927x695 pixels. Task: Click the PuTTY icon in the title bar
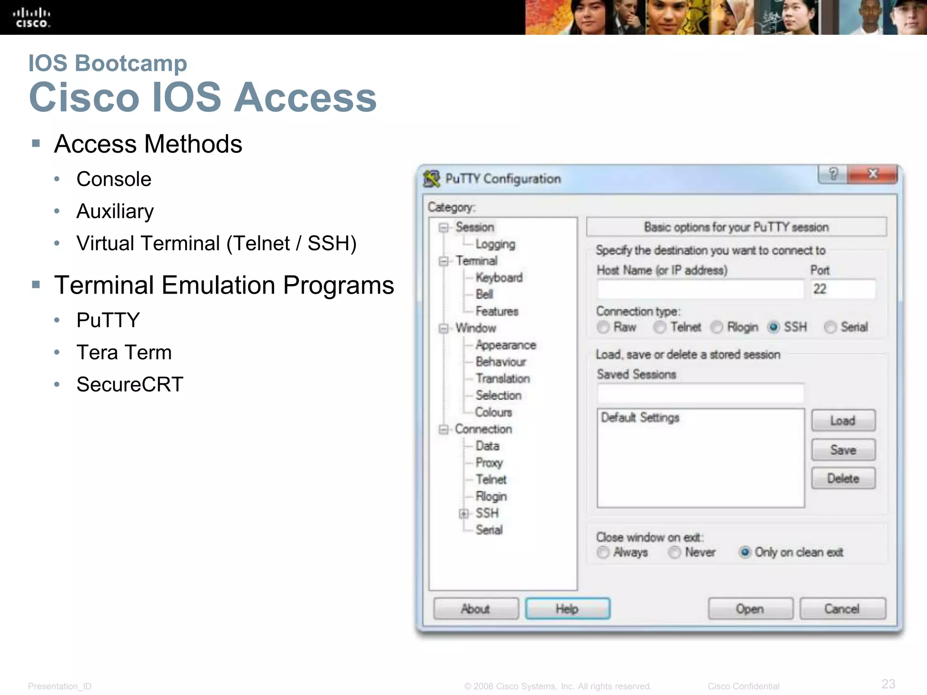tap(431, 179)
